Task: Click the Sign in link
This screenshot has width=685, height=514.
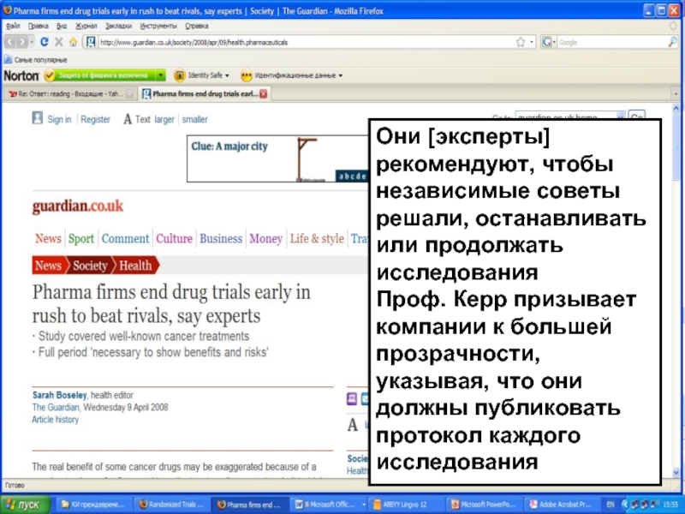Action: 59,120
